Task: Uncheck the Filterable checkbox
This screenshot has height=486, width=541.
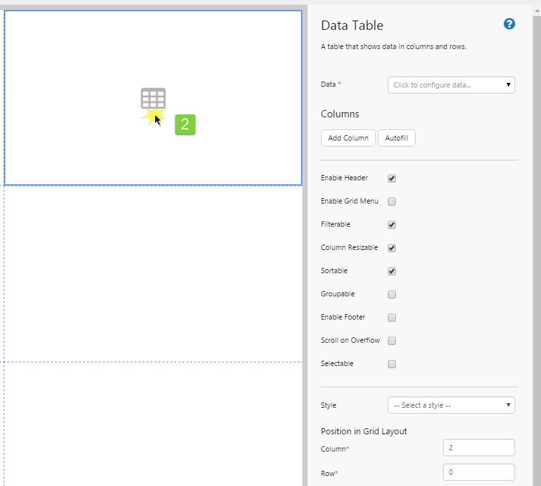Action: pyautogui.click(x=392, y=225)
